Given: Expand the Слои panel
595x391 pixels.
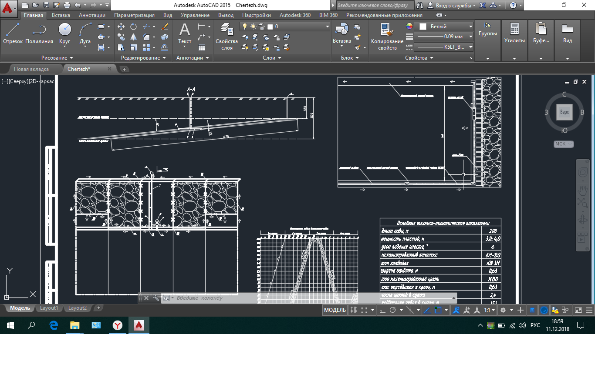Looking at the screenshot, I should point(272,58).
